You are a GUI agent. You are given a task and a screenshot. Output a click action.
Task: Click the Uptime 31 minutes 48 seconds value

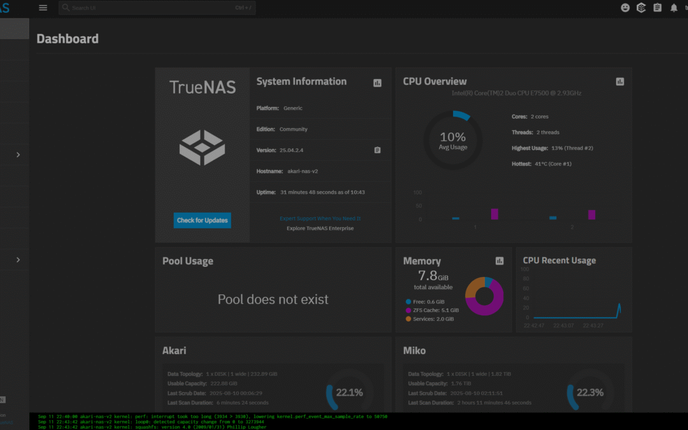(322, 192)
